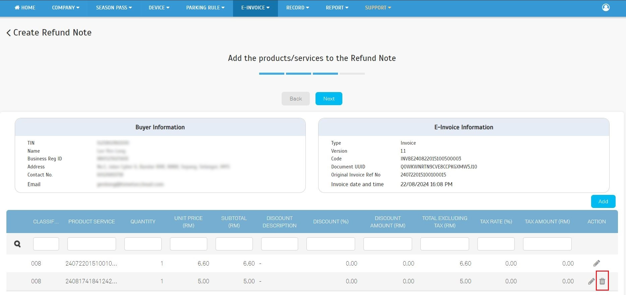Open the Season Pass dropdown

(x=114, y=8)
